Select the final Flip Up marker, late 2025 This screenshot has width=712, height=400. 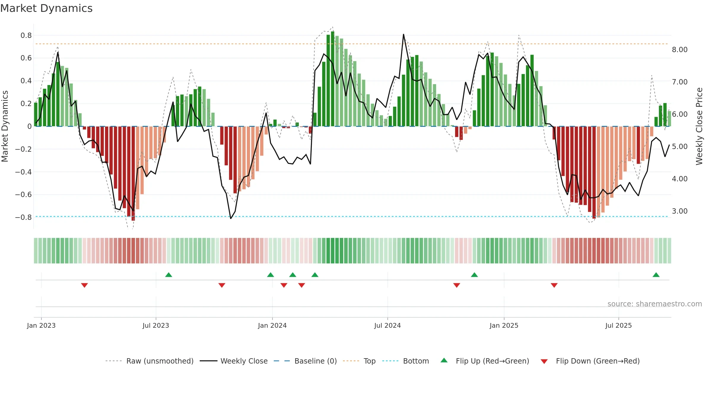pos(656,275)
